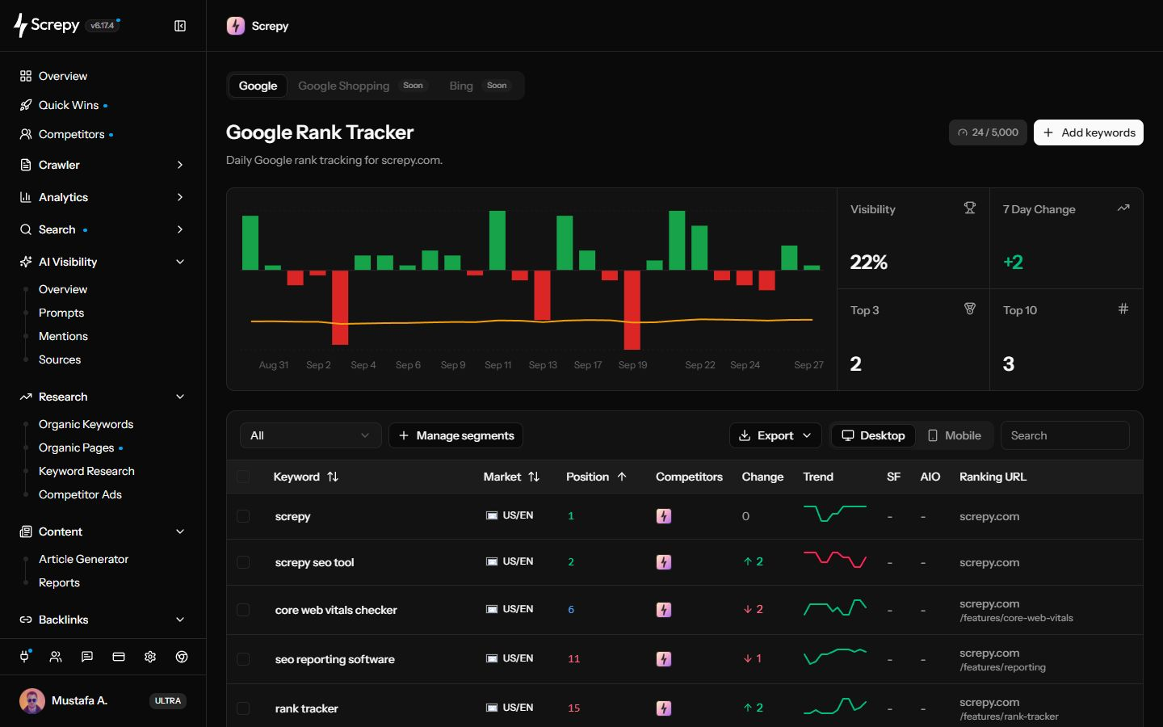Click the keyword Search input field
Viewport: 1163px width, 727px height.
click(1065, 435)
